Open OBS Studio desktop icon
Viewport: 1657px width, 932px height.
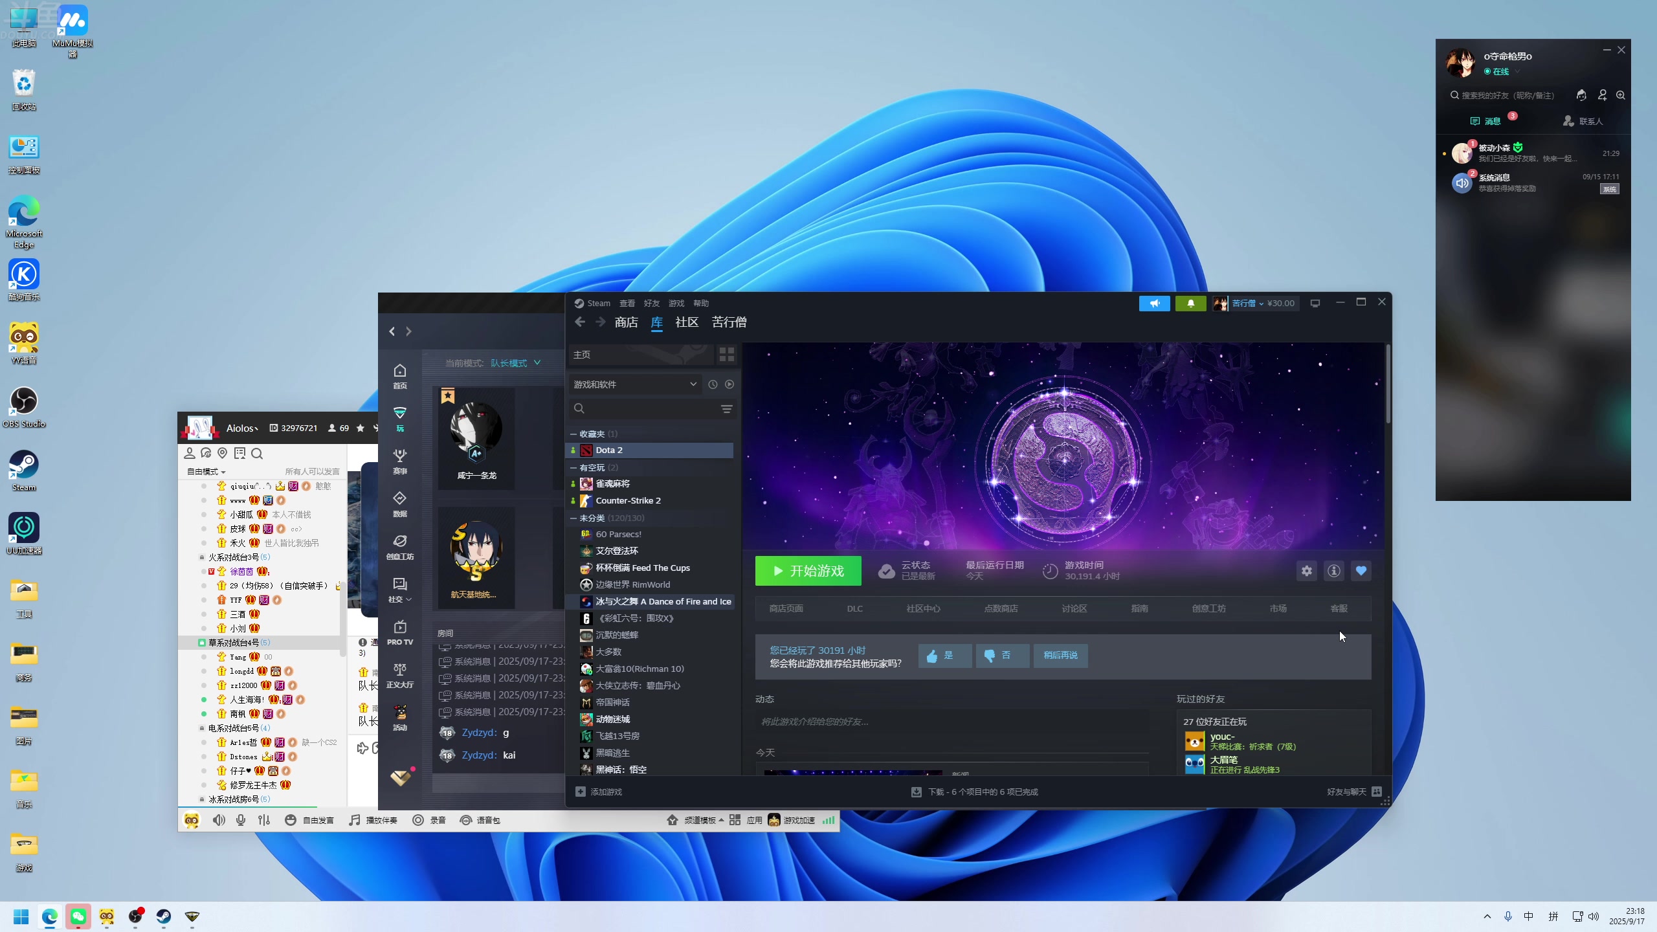[x=24, y=407]
